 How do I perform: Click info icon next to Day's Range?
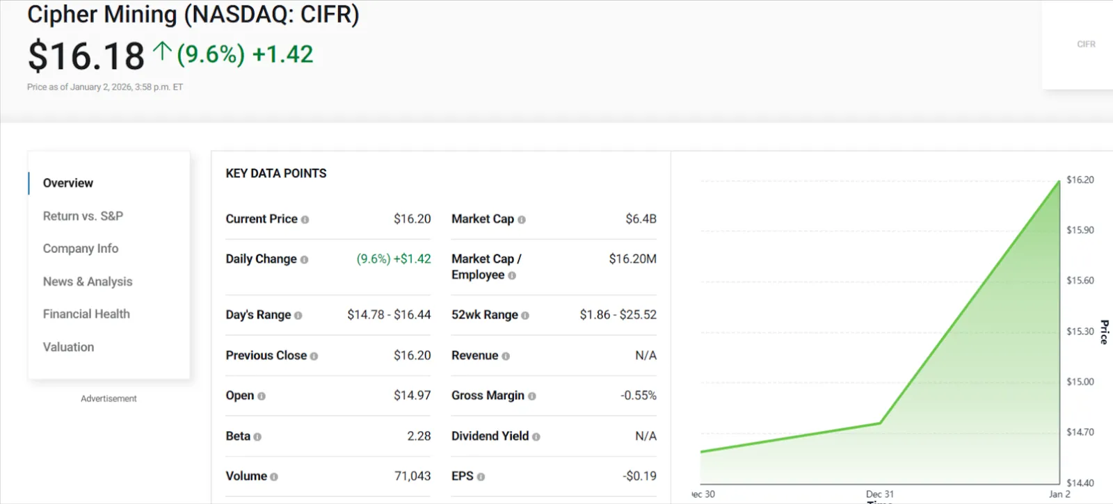coord(298,316)
